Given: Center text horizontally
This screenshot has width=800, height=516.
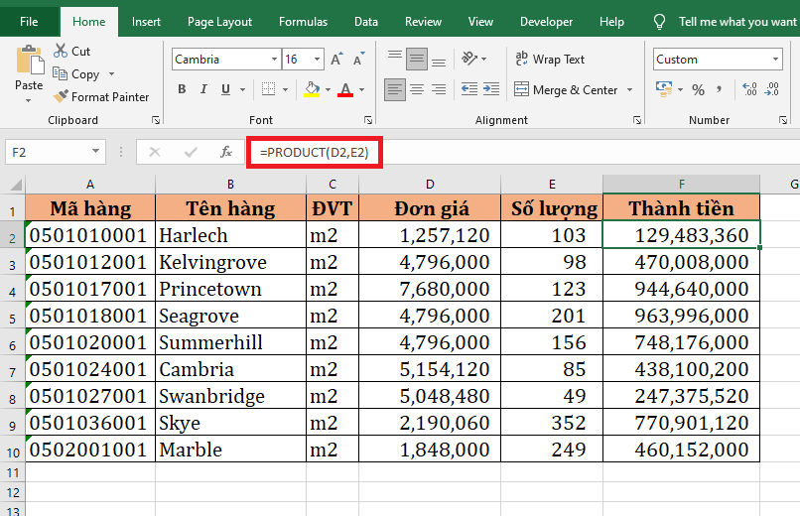Looking at the screenshot, I should point(417,89).
